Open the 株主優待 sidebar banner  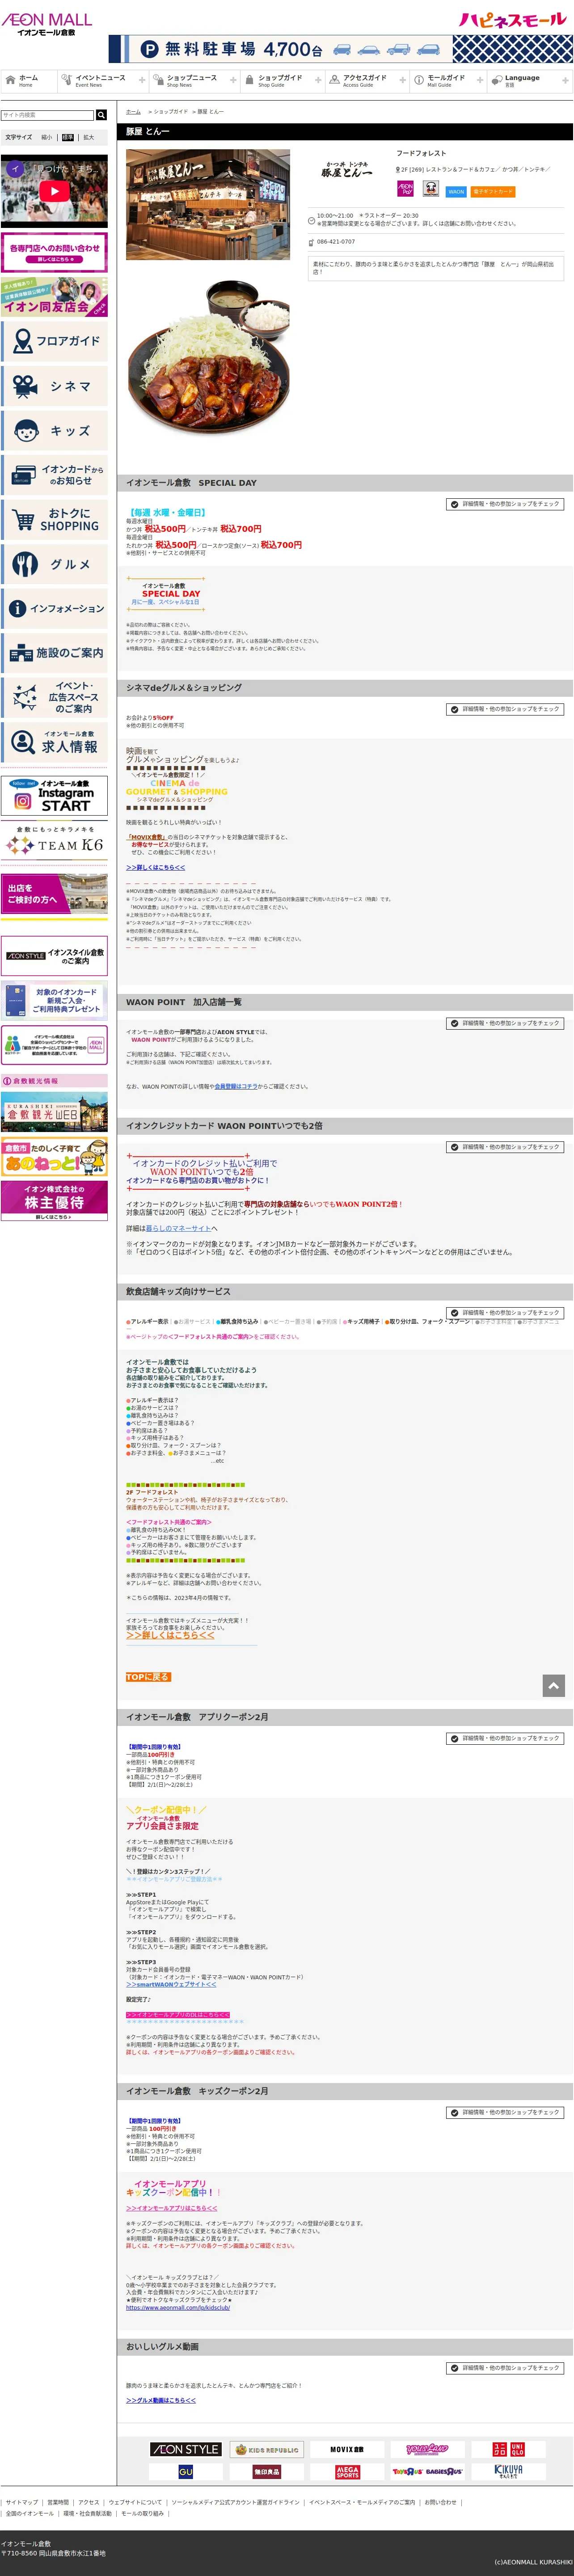(54, 1201)
